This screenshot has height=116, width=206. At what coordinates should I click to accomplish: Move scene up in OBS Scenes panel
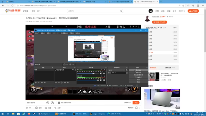(x=42, y=82)
